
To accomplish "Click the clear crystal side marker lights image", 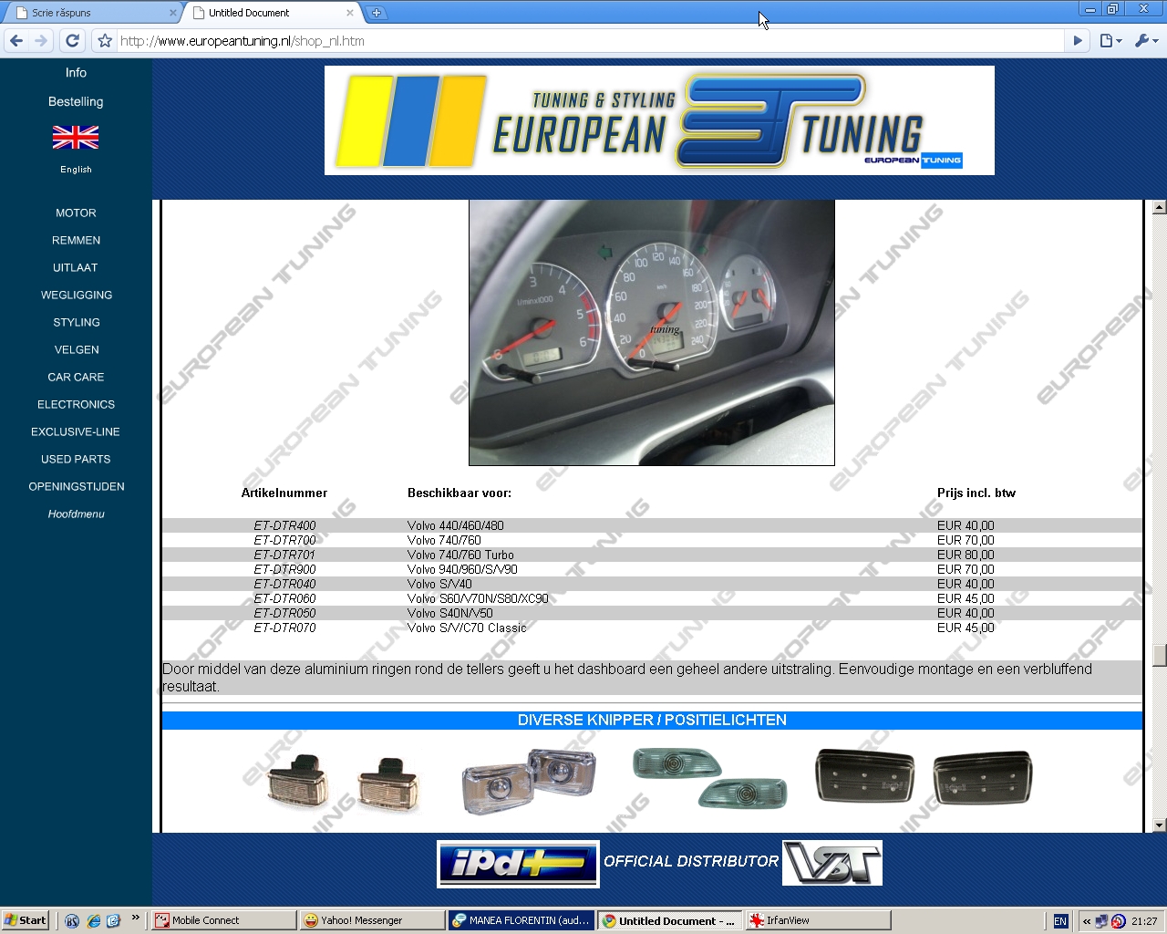I will [529, 781].
